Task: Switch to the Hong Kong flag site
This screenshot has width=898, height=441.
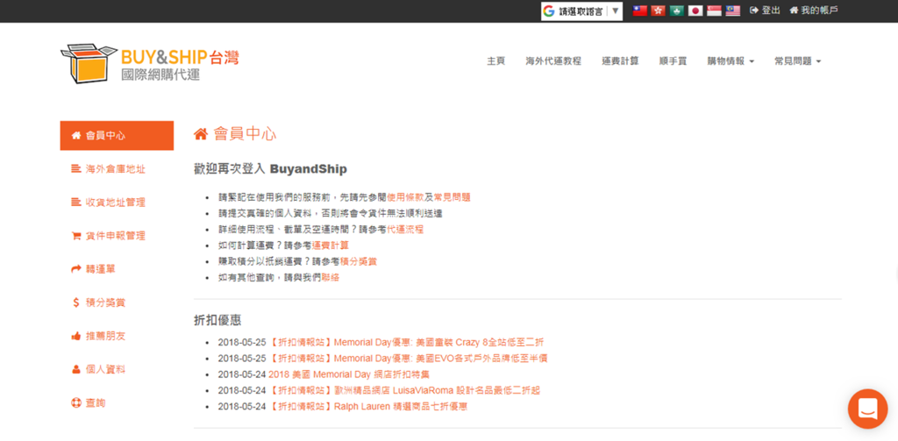Action: pos(659,11)
